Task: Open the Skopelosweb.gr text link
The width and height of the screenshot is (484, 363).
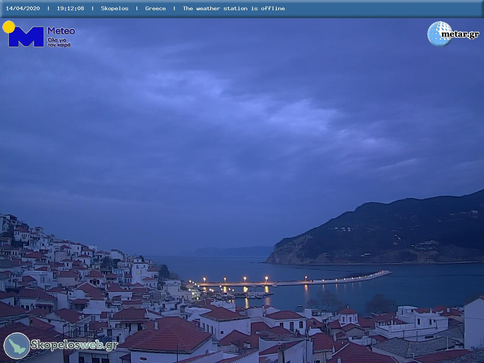Action: click(x=74, y=345)
